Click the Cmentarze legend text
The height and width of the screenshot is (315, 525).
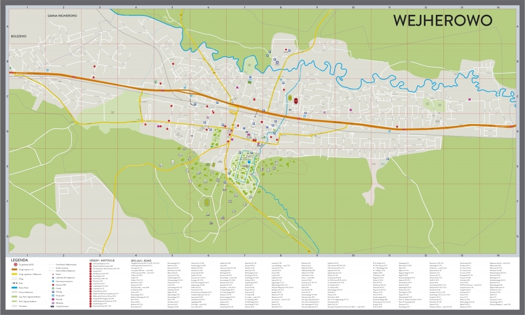[x=23, y=306]
